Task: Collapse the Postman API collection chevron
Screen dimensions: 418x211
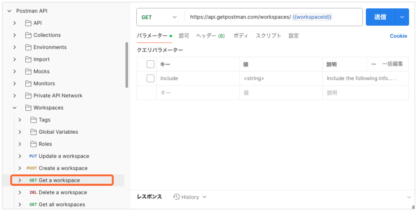Action: point(9,11)
